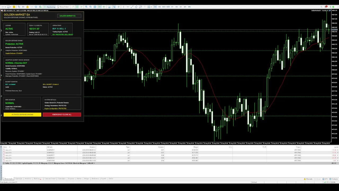Select the H4 timeframe

point(177,7)
